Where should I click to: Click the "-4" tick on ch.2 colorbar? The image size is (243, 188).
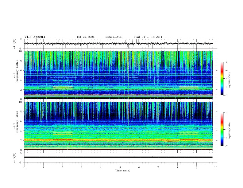[x=226, y=121]
